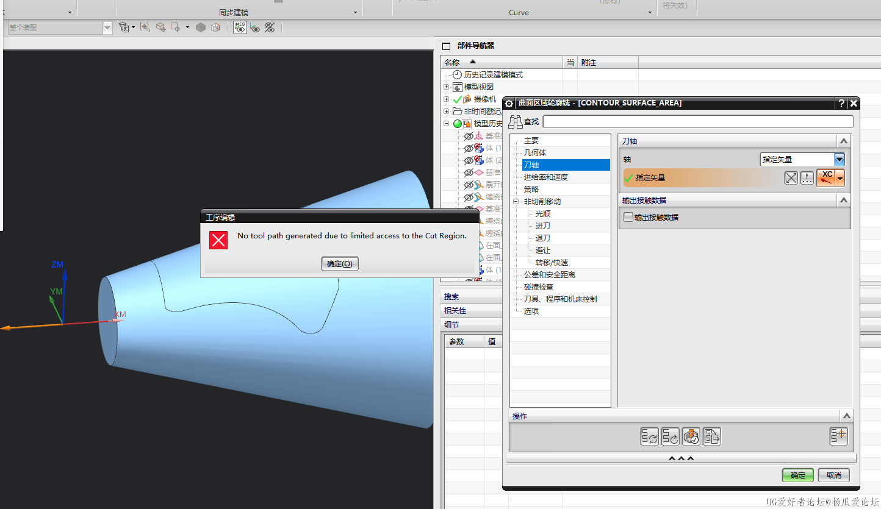Click the green 确定 button in dialog
Image resolution: width=881 pixels, height=509 pixels.
tap(798, 475)
